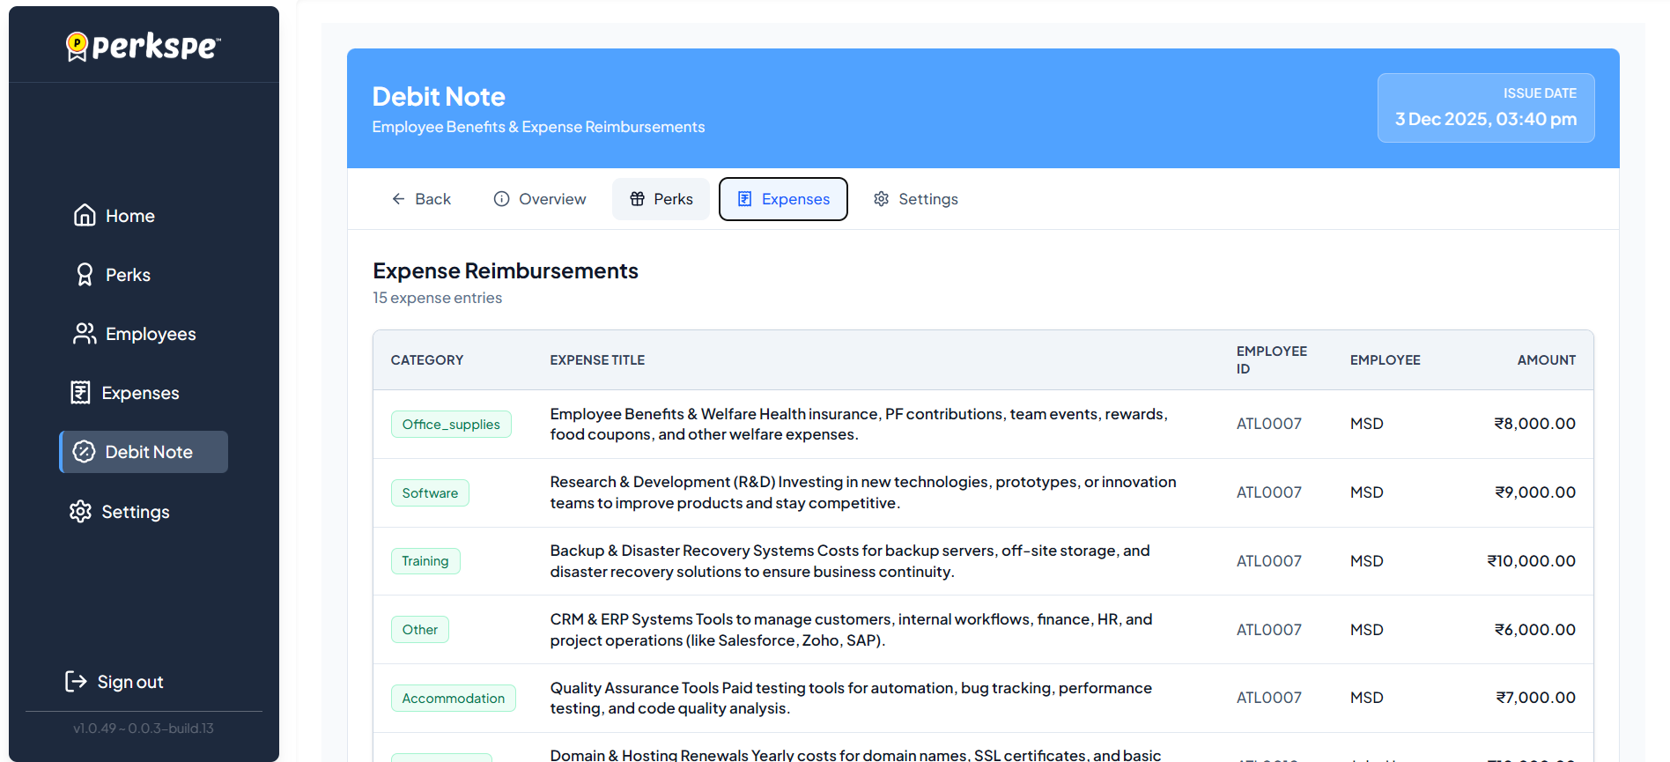1670x762 pixels.
Task: Click the Perkspe logo
Action: [144, 46]
